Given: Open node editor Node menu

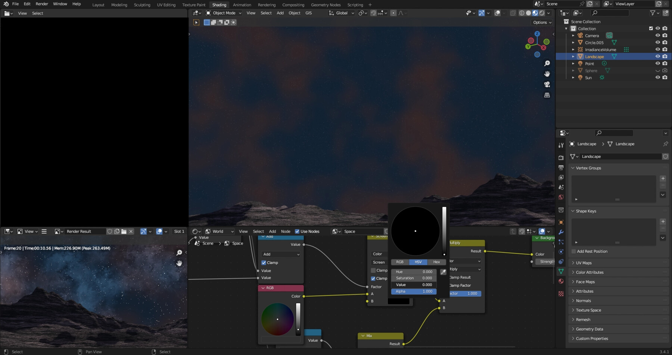Looking at the screenshot, I should point(286,231).
